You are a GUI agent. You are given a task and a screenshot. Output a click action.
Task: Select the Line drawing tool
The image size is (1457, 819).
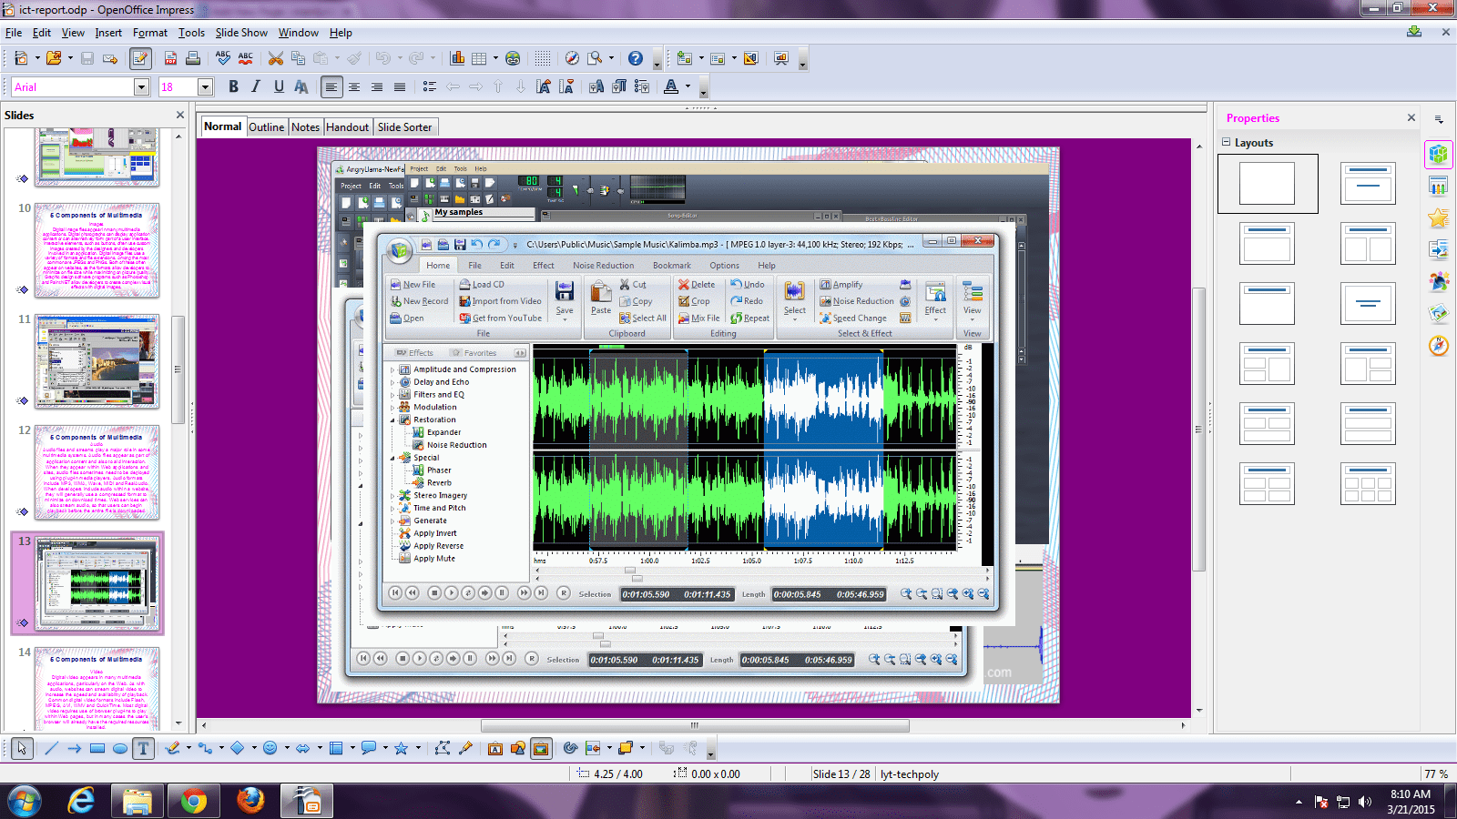click(51, 748)
